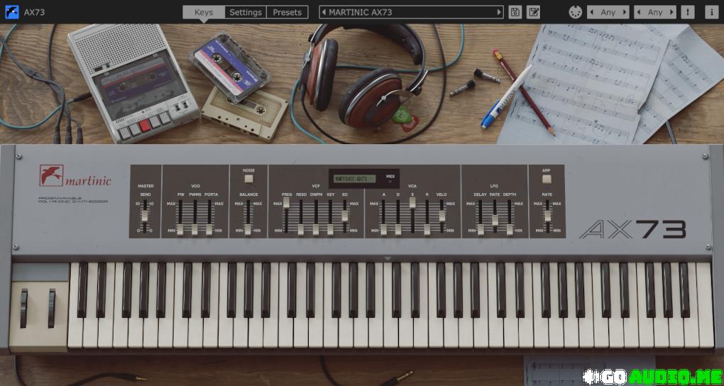Image resolution: width=724 pixels, height=386 pixels.
Task: Click the Martinic bird logo in the top bar
Action: tap(12, 12)
